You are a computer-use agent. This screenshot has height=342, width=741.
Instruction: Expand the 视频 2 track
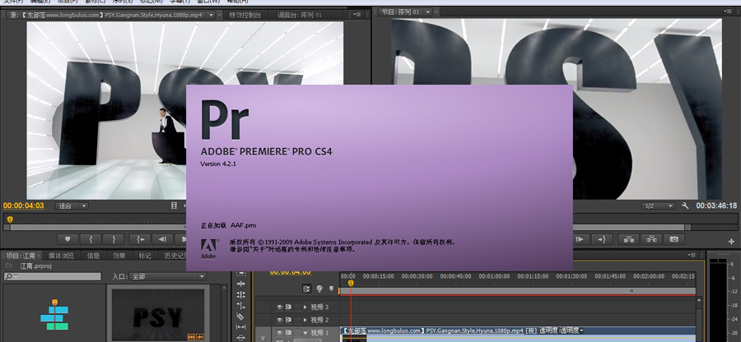point(305,320)
